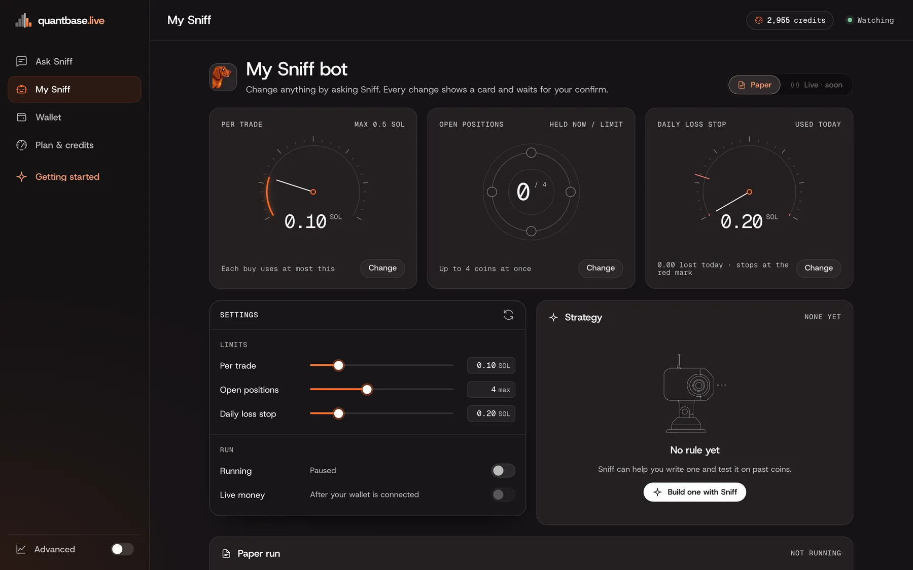Click the NONE YET strategy label
Screen dimensions: 913x570
[x=822, y=317]
